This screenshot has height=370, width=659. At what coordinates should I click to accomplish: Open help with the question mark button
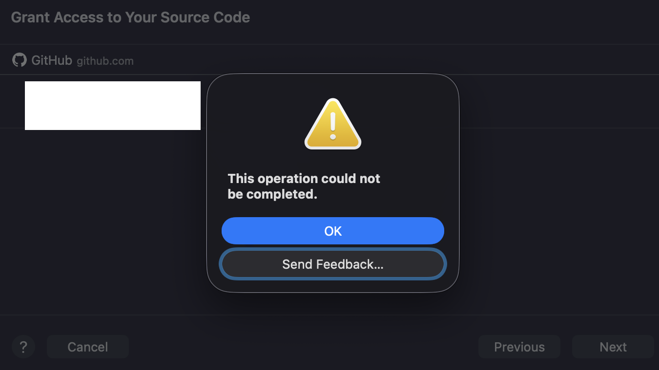(x=23, y=347)
